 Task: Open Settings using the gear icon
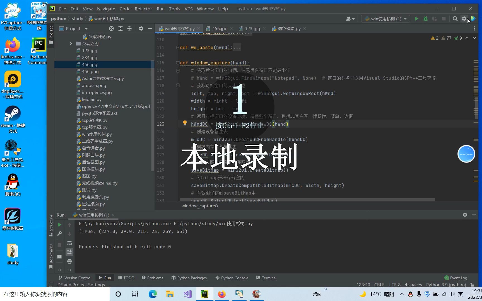(x=464, y=19)
